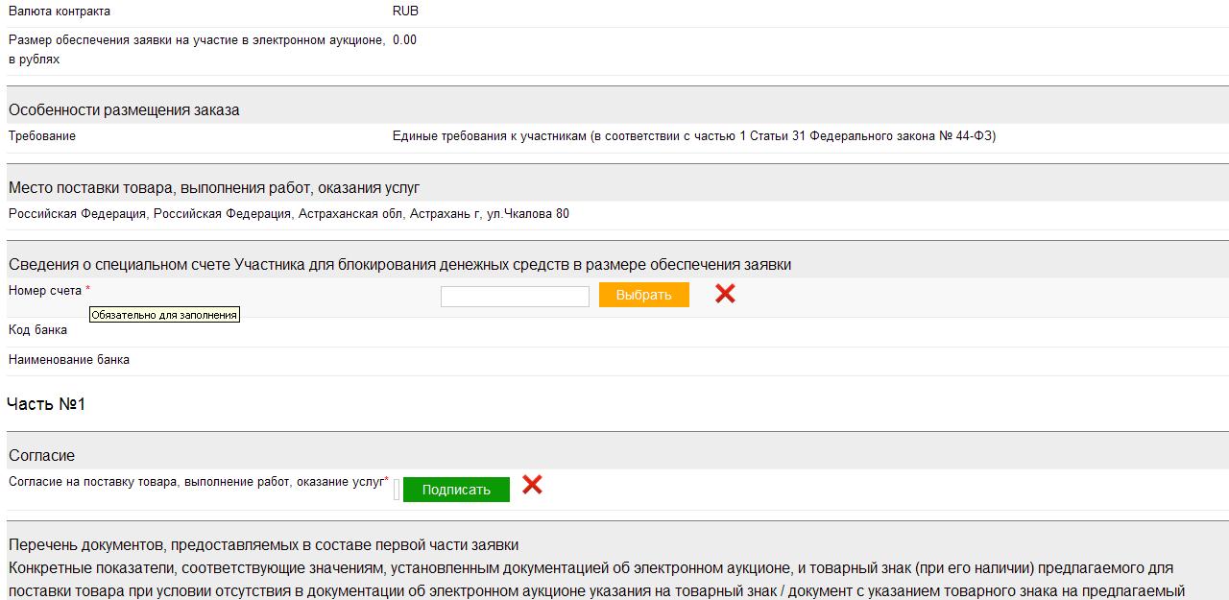Screen dimensions: 1229x600
Task: Click the red X beside Выбрать button
Action: (x=725, y=294)
